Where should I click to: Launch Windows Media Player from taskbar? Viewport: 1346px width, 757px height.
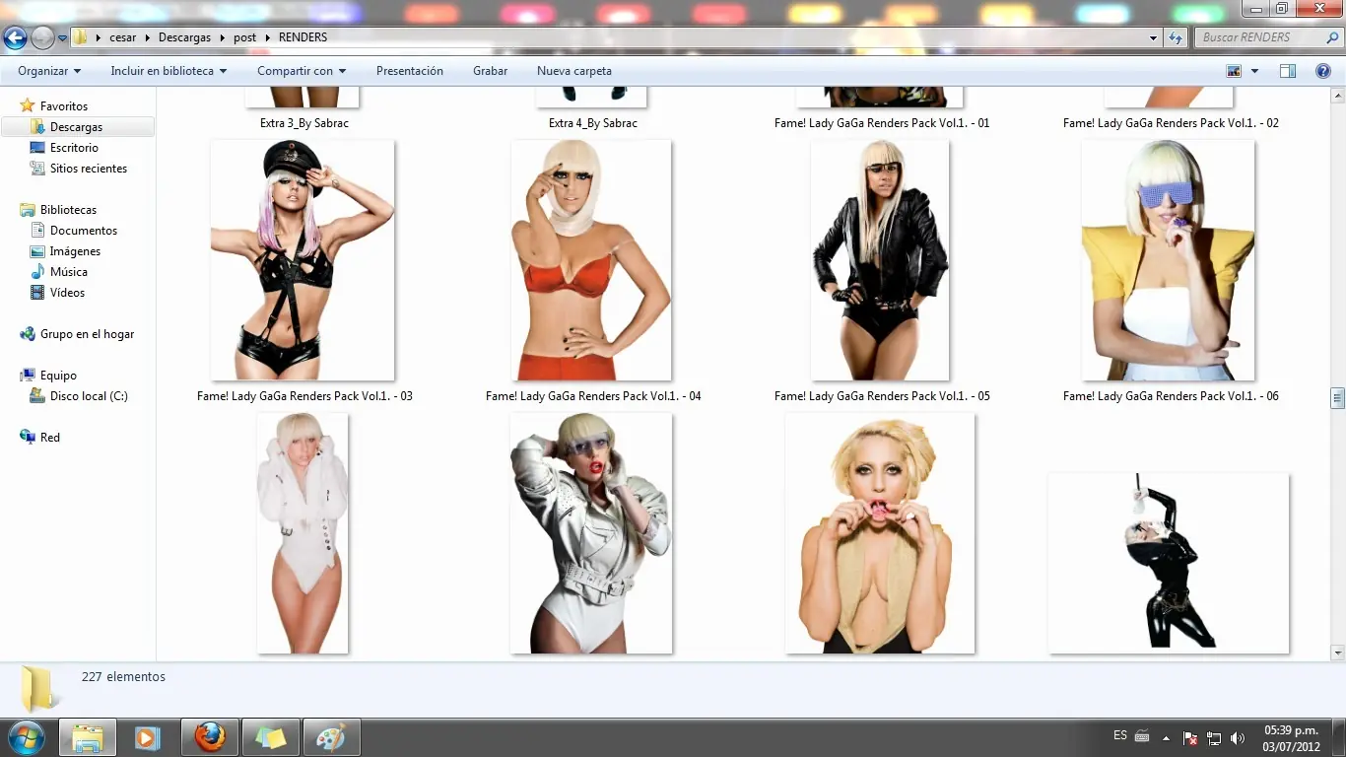point(148,737)
